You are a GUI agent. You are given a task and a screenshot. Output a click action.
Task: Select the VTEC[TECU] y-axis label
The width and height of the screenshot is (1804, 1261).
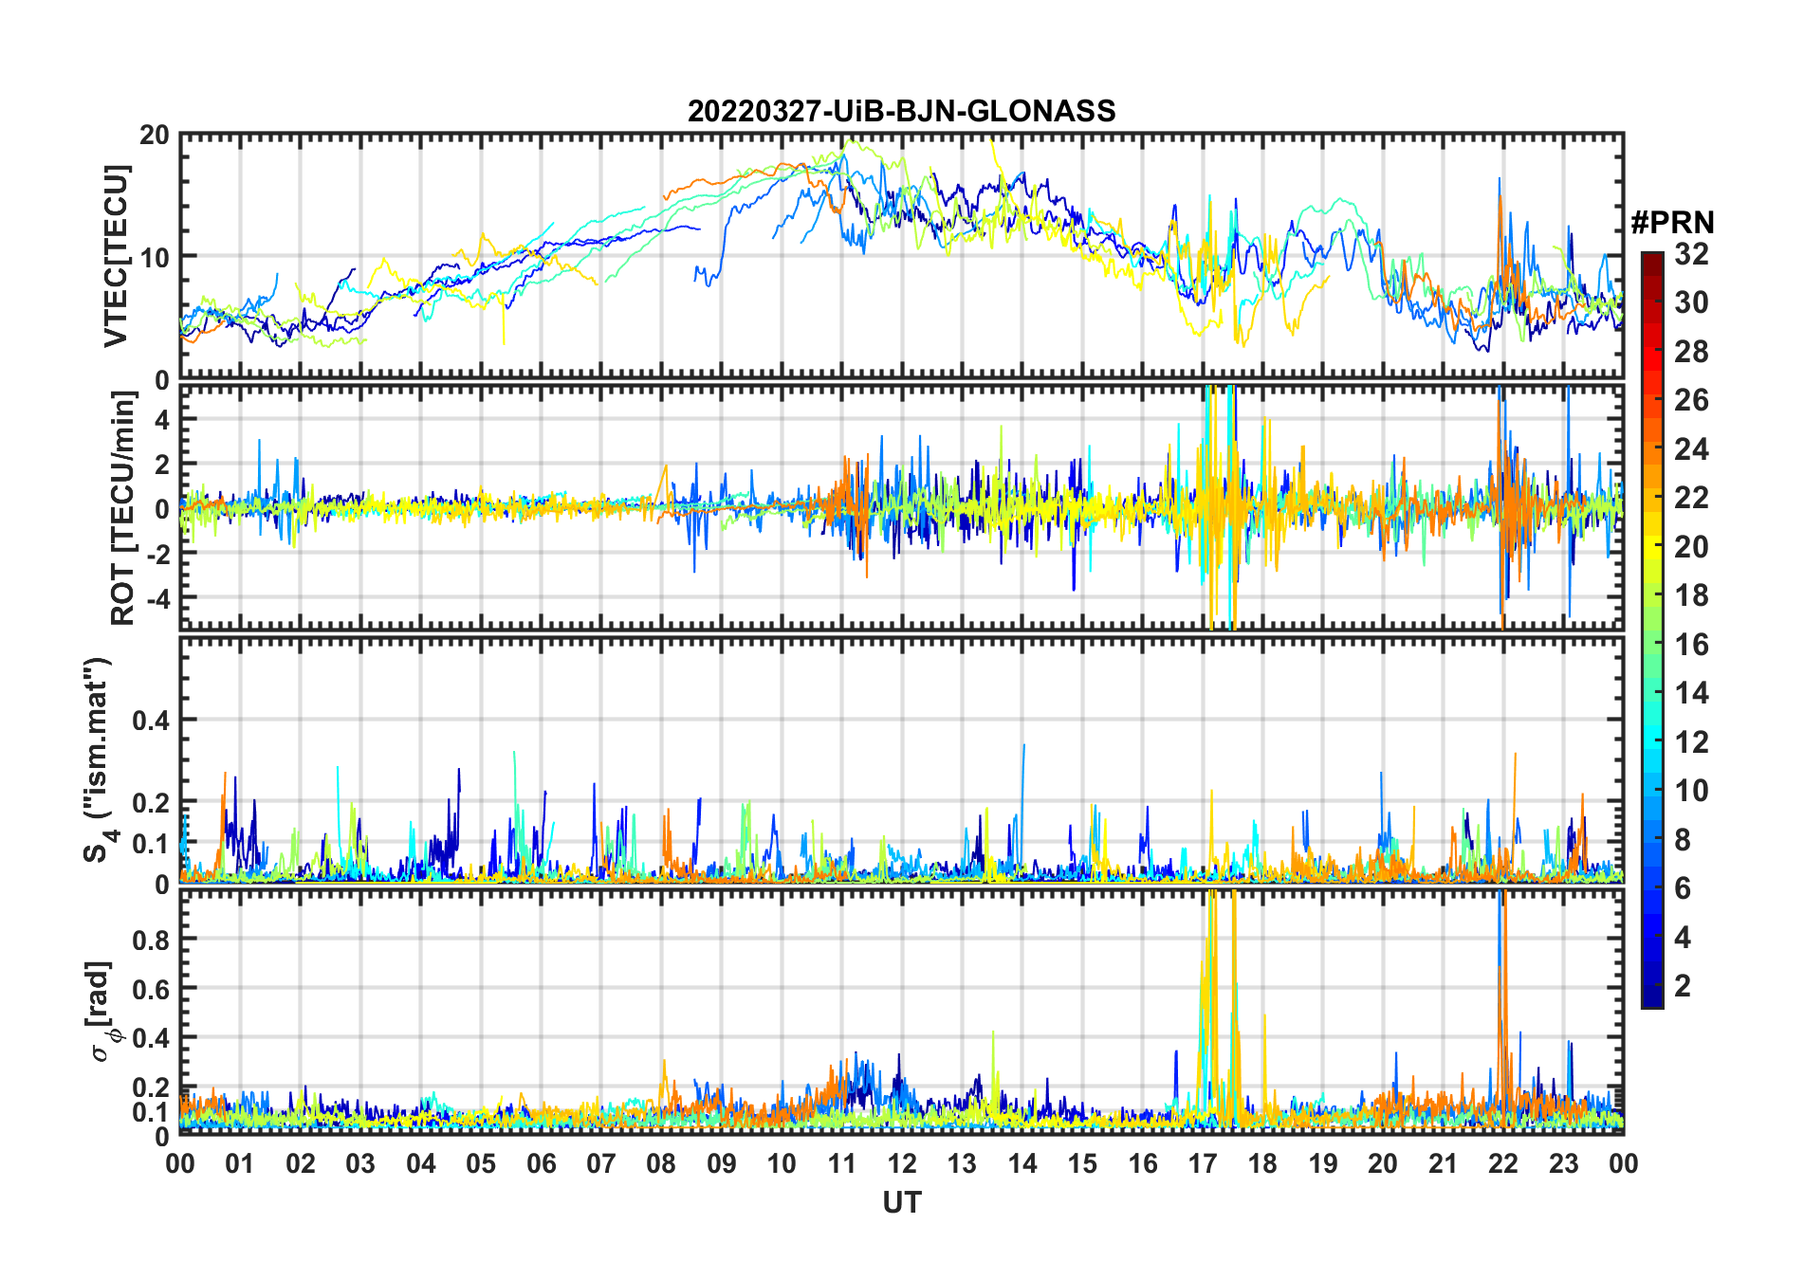(116, 256)
